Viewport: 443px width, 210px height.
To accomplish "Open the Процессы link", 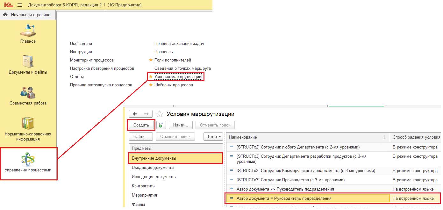I will [164, 52].
